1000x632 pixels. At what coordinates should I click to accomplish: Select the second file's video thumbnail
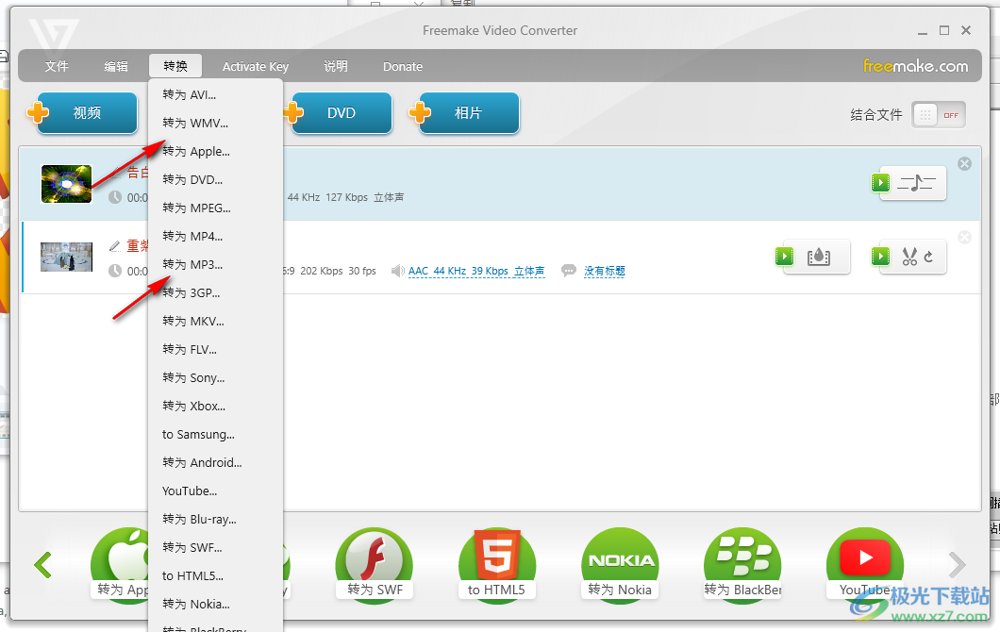coord(66,257)
